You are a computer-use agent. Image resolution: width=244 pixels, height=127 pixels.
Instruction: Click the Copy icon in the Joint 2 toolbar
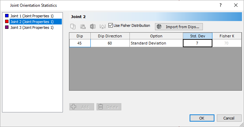coord(73,26)
